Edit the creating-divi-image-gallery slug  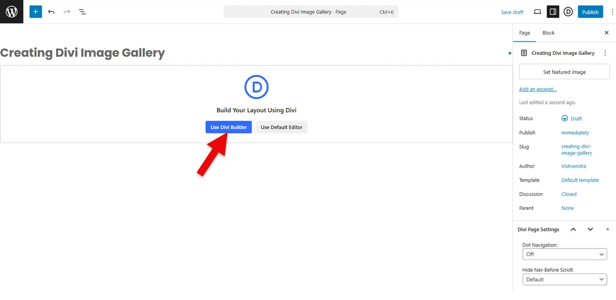pos(577,150)
